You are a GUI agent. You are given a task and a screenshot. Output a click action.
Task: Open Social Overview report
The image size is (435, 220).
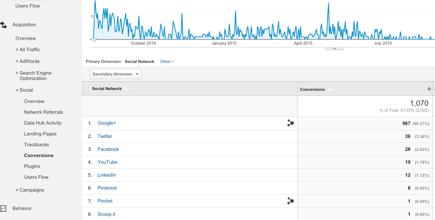[34, 101]
